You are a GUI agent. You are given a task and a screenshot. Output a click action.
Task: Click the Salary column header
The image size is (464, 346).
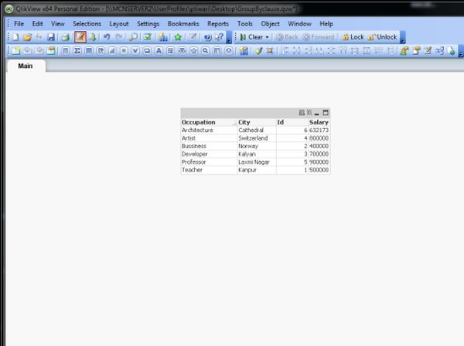pyautogui.click(x=319, y=122)
